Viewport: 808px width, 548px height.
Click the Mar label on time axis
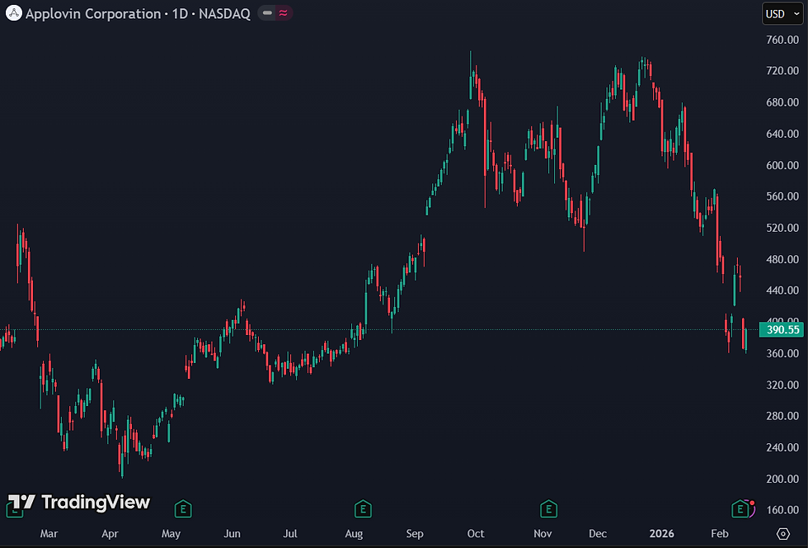(49, 533)
